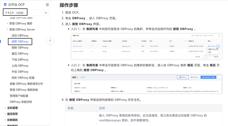Screen dimensions: 228x126
Task: Expand the 诊断调优 section
Action: click(x=5, y=120)
